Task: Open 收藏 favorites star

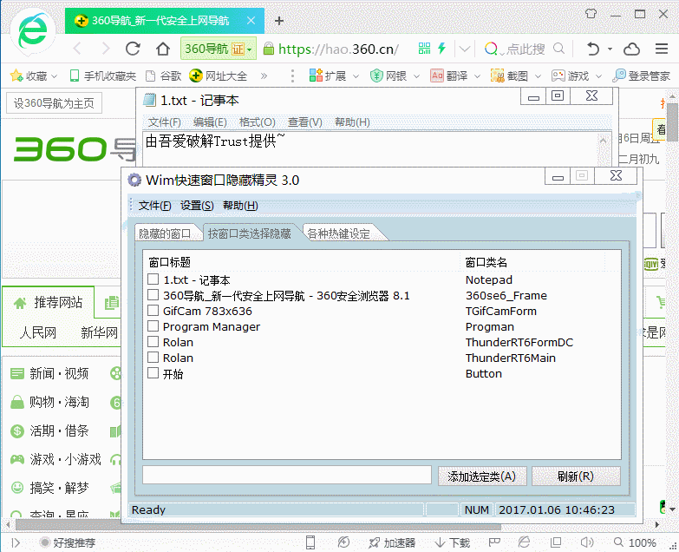Action: (x=16, y=76)
